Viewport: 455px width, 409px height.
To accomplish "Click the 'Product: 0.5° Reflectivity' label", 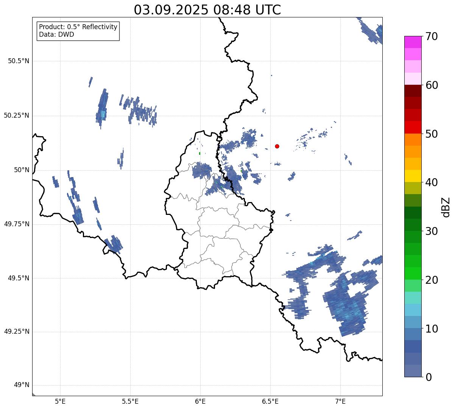I will (x=78, y=27).
